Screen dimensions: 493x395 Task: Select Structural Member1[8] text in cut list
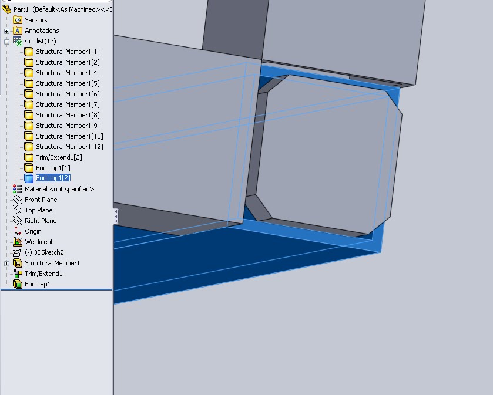[x=68, y=115]
